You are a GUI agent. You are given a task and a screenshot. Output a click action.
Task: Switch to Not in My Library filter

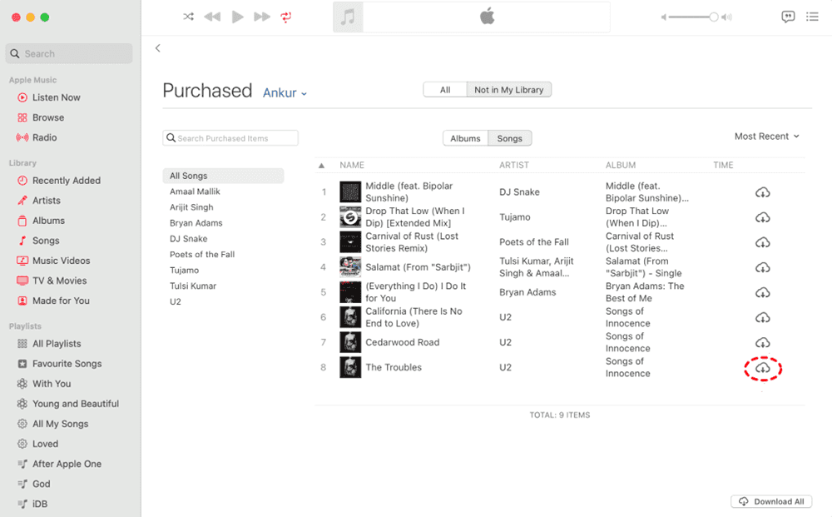508,90
